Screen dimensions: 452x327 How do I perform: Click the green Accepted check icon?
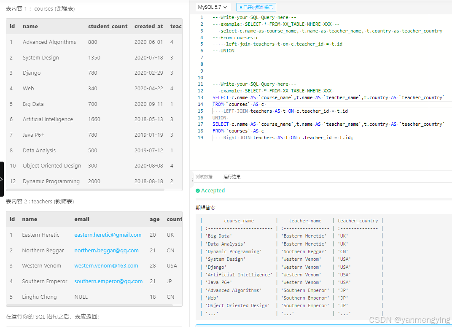[x=198, y=191]
